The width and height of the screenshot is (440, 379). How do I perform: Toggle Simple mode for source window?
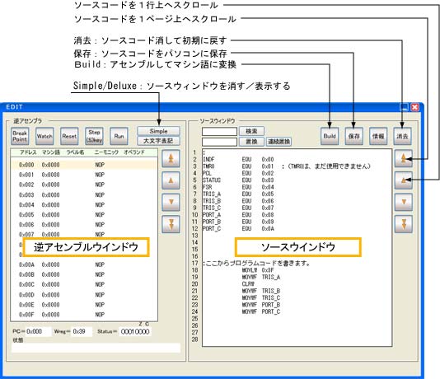(158, 131)
